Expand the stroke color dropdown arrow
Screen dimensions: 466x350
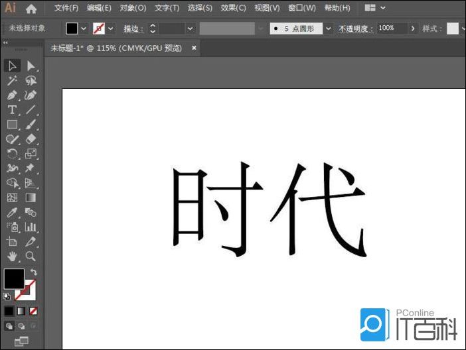(111, 29)
